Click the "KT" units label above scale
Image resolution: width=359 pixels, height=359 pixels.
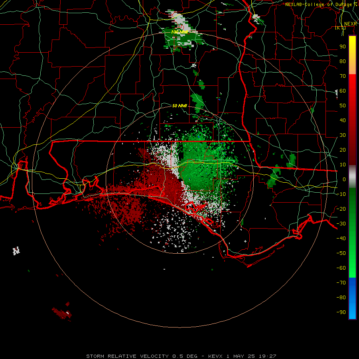(340, 28)
